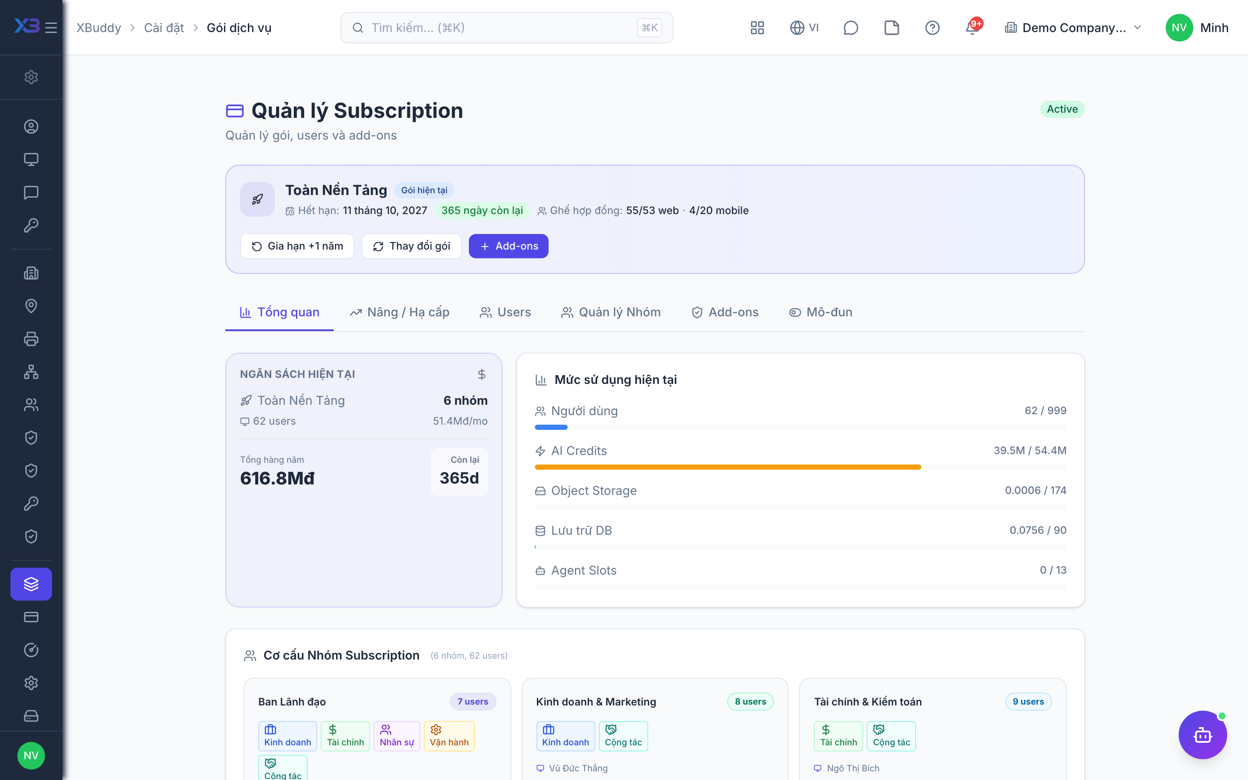1248x780 pixels.
Task: Open the hard drive icon in sidebar
Action: click(x=31, y=716)
